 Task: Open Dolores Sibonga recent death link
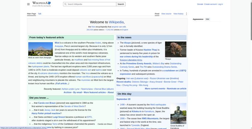pyautogui.click(x=140, y=82)
